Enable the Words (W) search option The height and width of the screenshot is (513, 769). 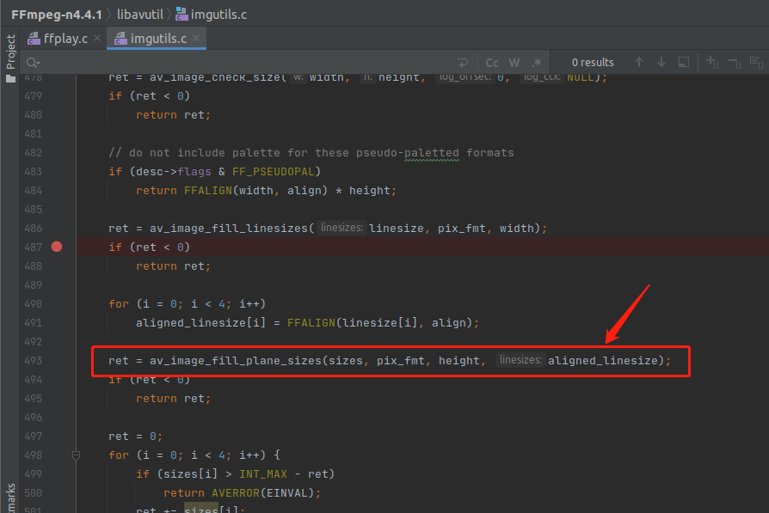[514, 63]
